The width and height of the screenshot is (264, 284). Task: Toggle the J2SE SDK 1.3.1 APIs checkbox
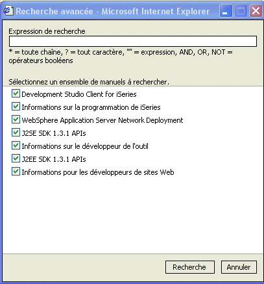pos(16,133)
